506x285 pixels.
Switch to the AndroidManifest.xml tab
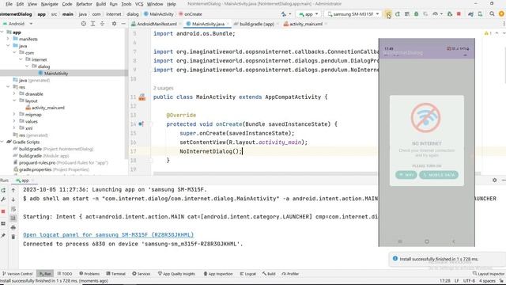(x=157, y=24)
